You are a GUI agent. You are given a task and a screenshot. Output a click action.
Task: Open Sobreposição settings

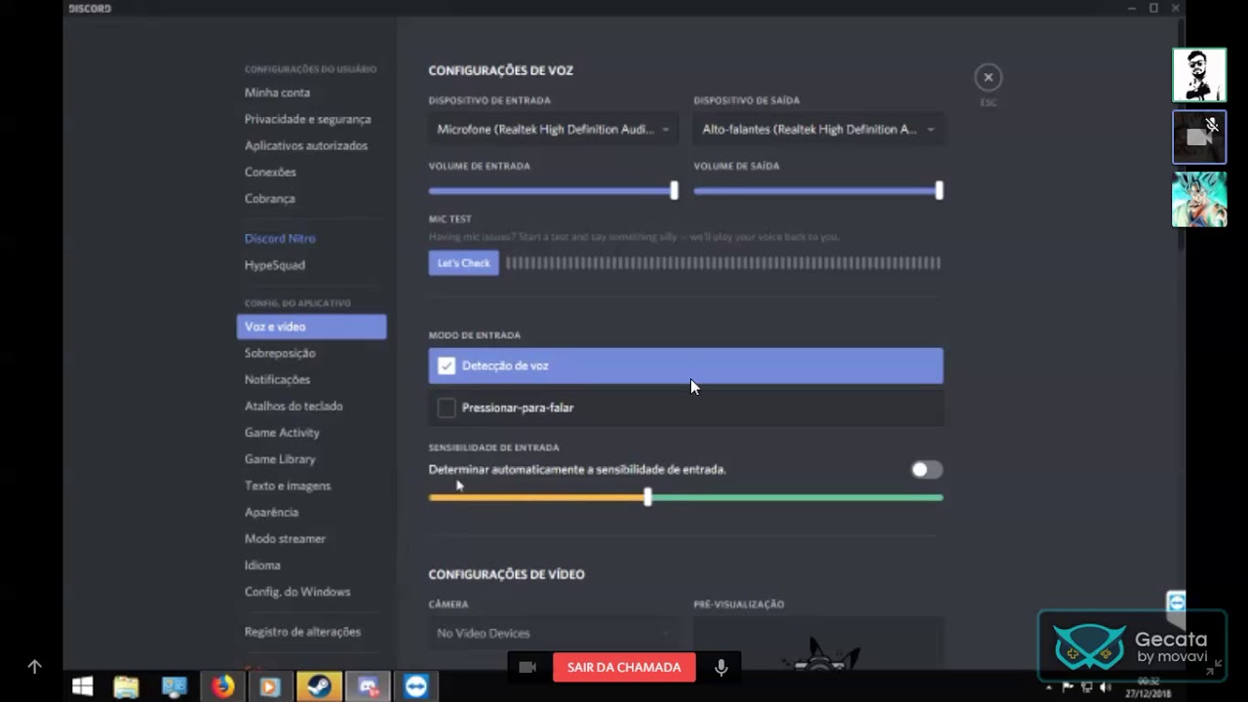click(x=280, y=353)
